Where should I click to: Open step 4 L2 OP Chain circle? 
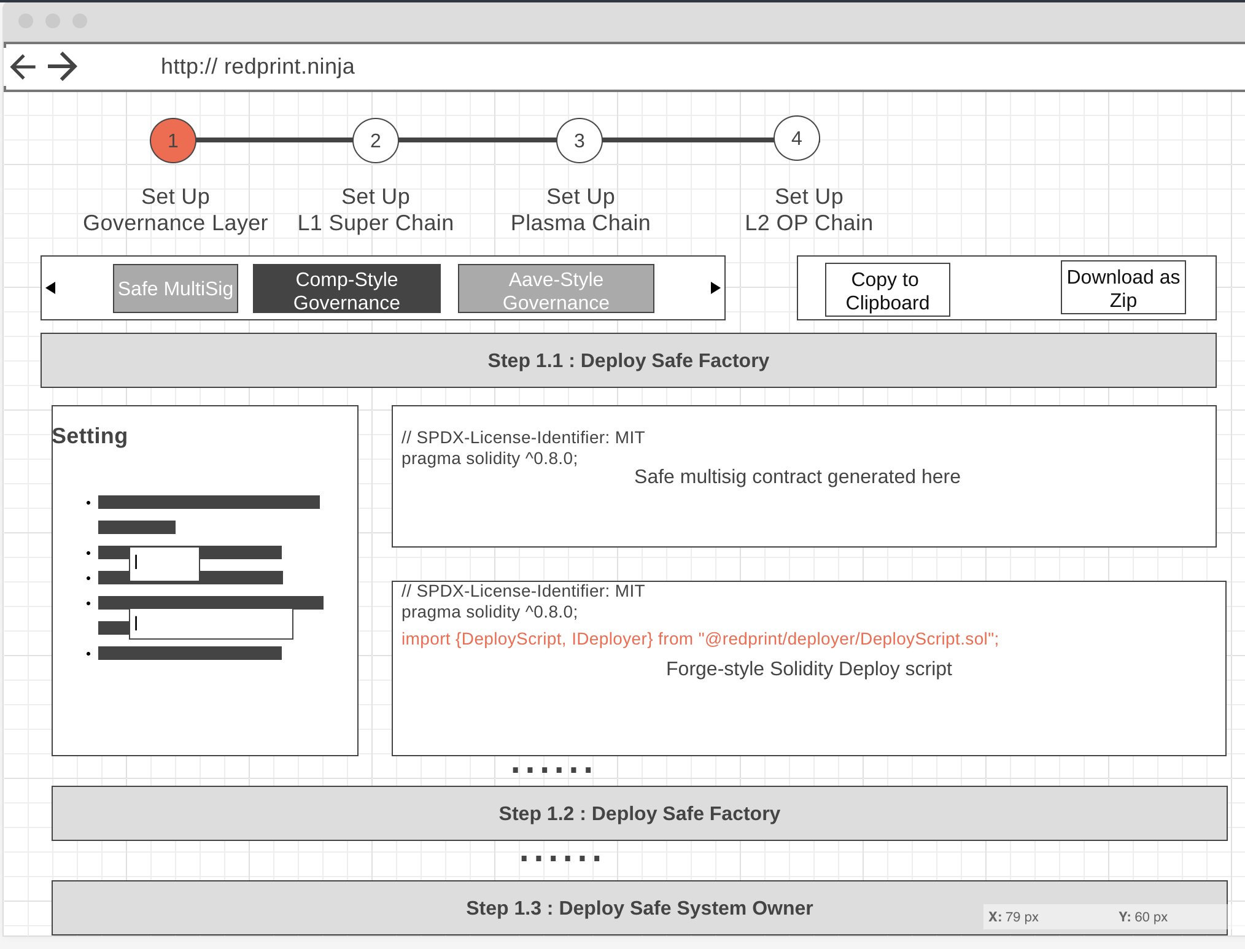point(796,138)
